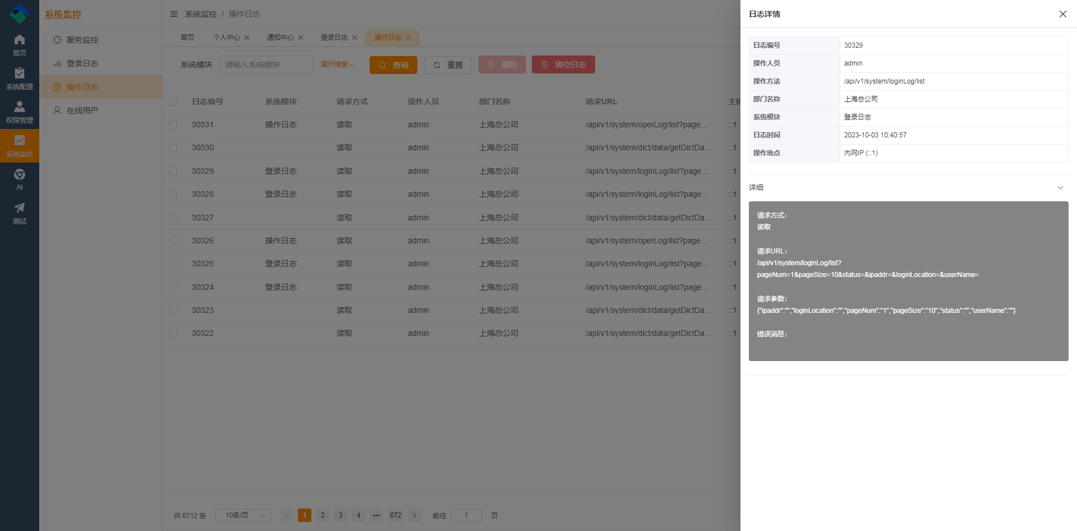The width and height of the screenshot is (1077, 531).
Task: Click the 删除 delete button
Action: [502, 65]
